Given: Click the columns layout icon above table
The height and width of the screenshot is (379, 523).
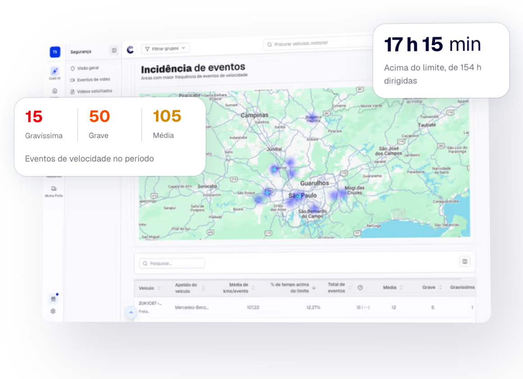Looking at the screenshot, I should pos(465,261).
